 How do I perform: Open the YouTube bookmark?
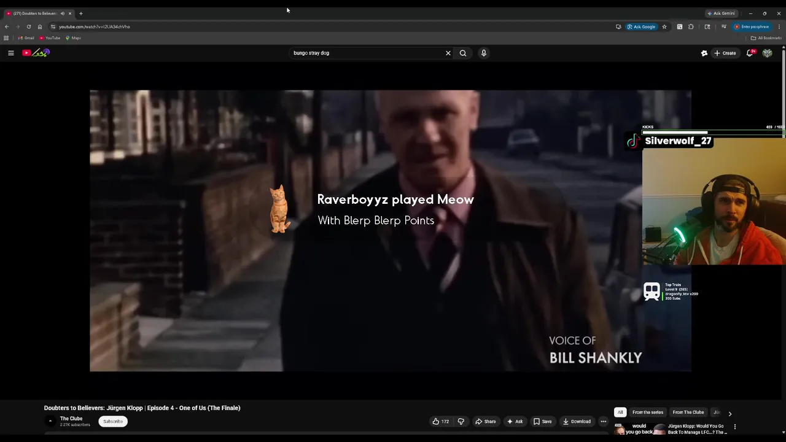(x=50, y=38)
